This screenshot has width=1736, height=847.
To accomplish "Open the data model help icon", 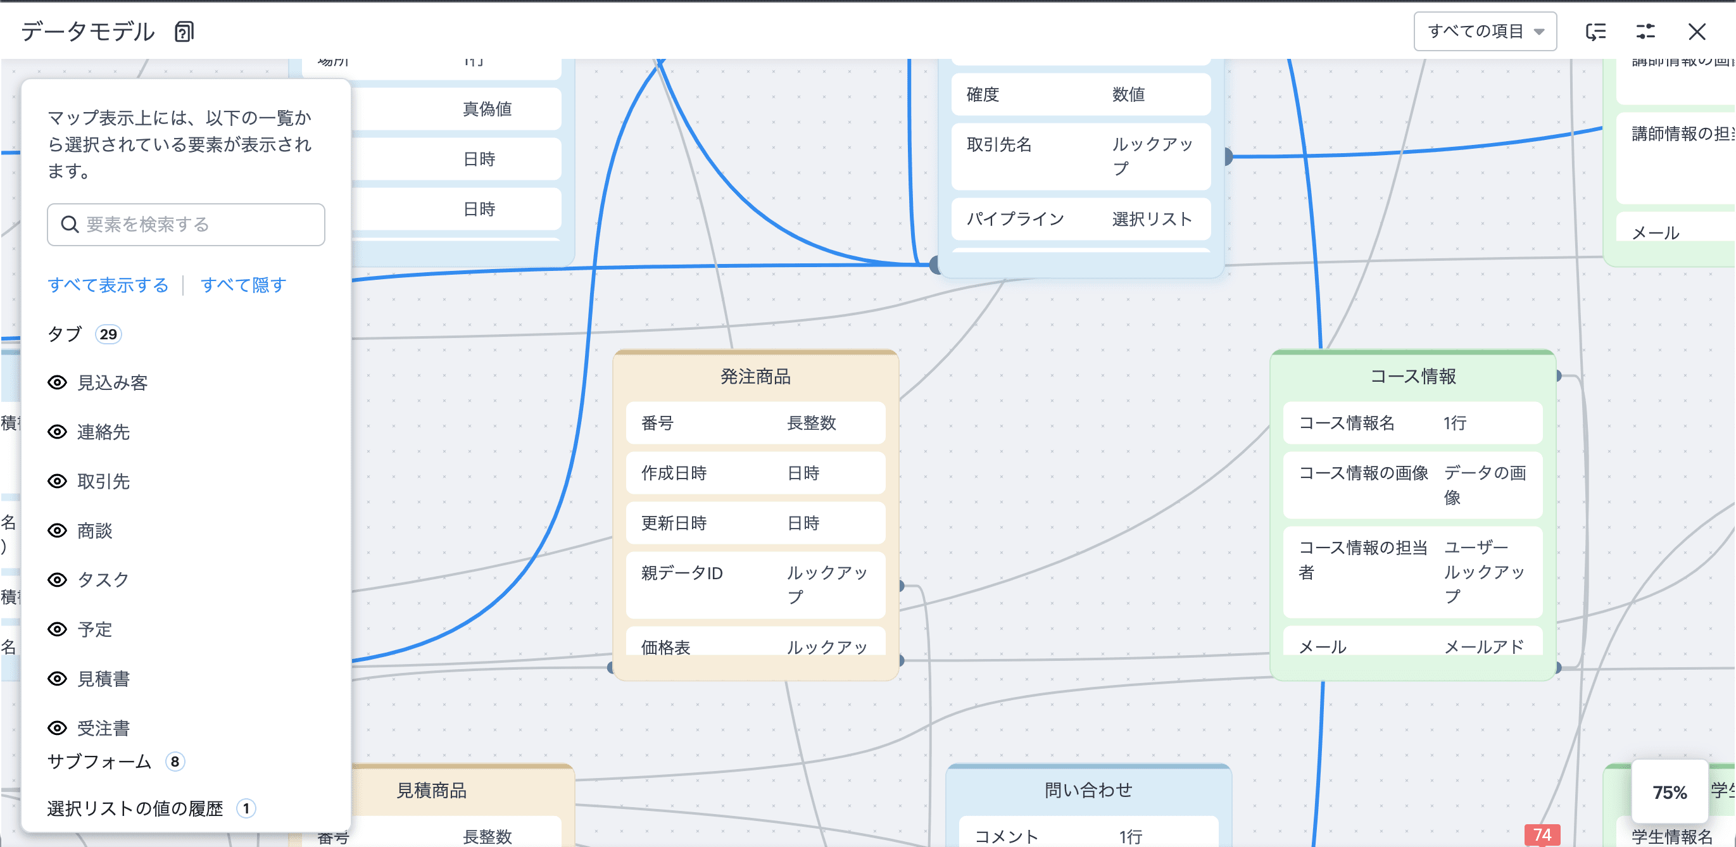I will tap(184, 32).
